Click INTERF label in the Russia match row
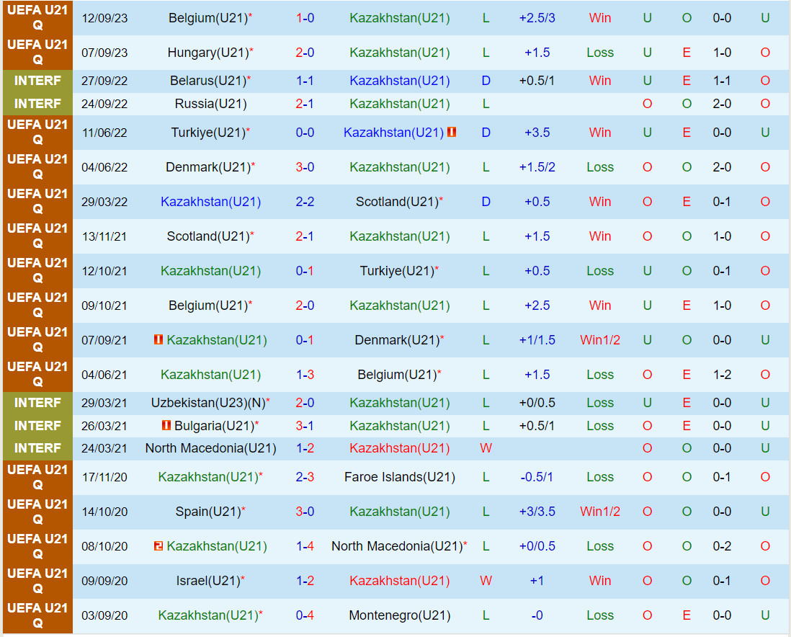This screenshot has width=791, height=637. click(37, 104)
